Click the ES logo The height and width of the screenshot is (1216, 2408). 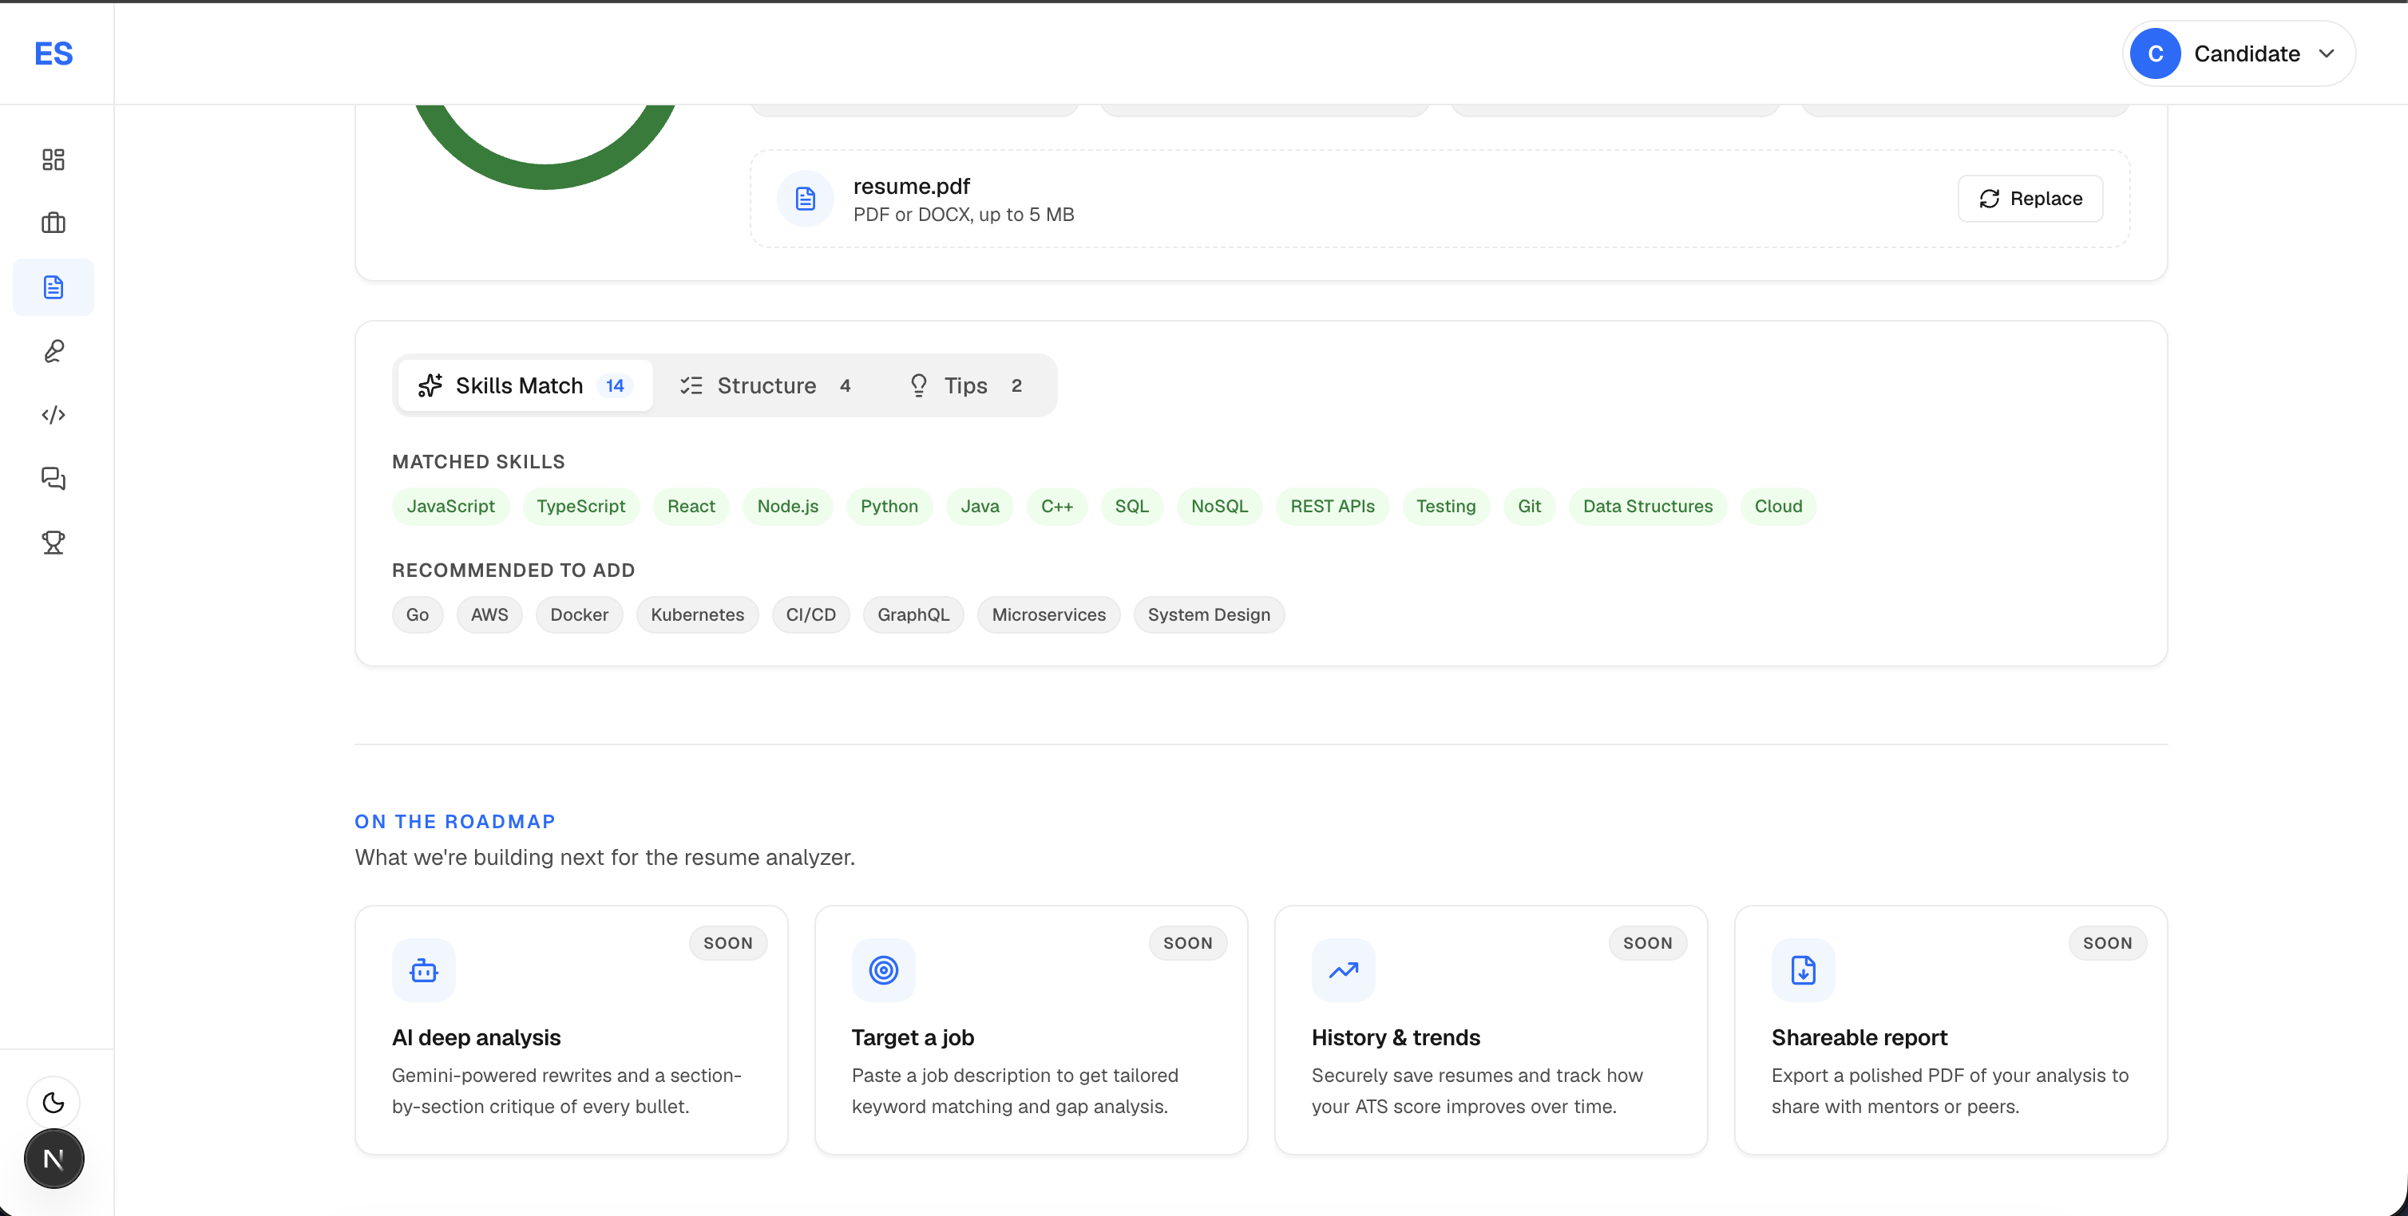53,53
